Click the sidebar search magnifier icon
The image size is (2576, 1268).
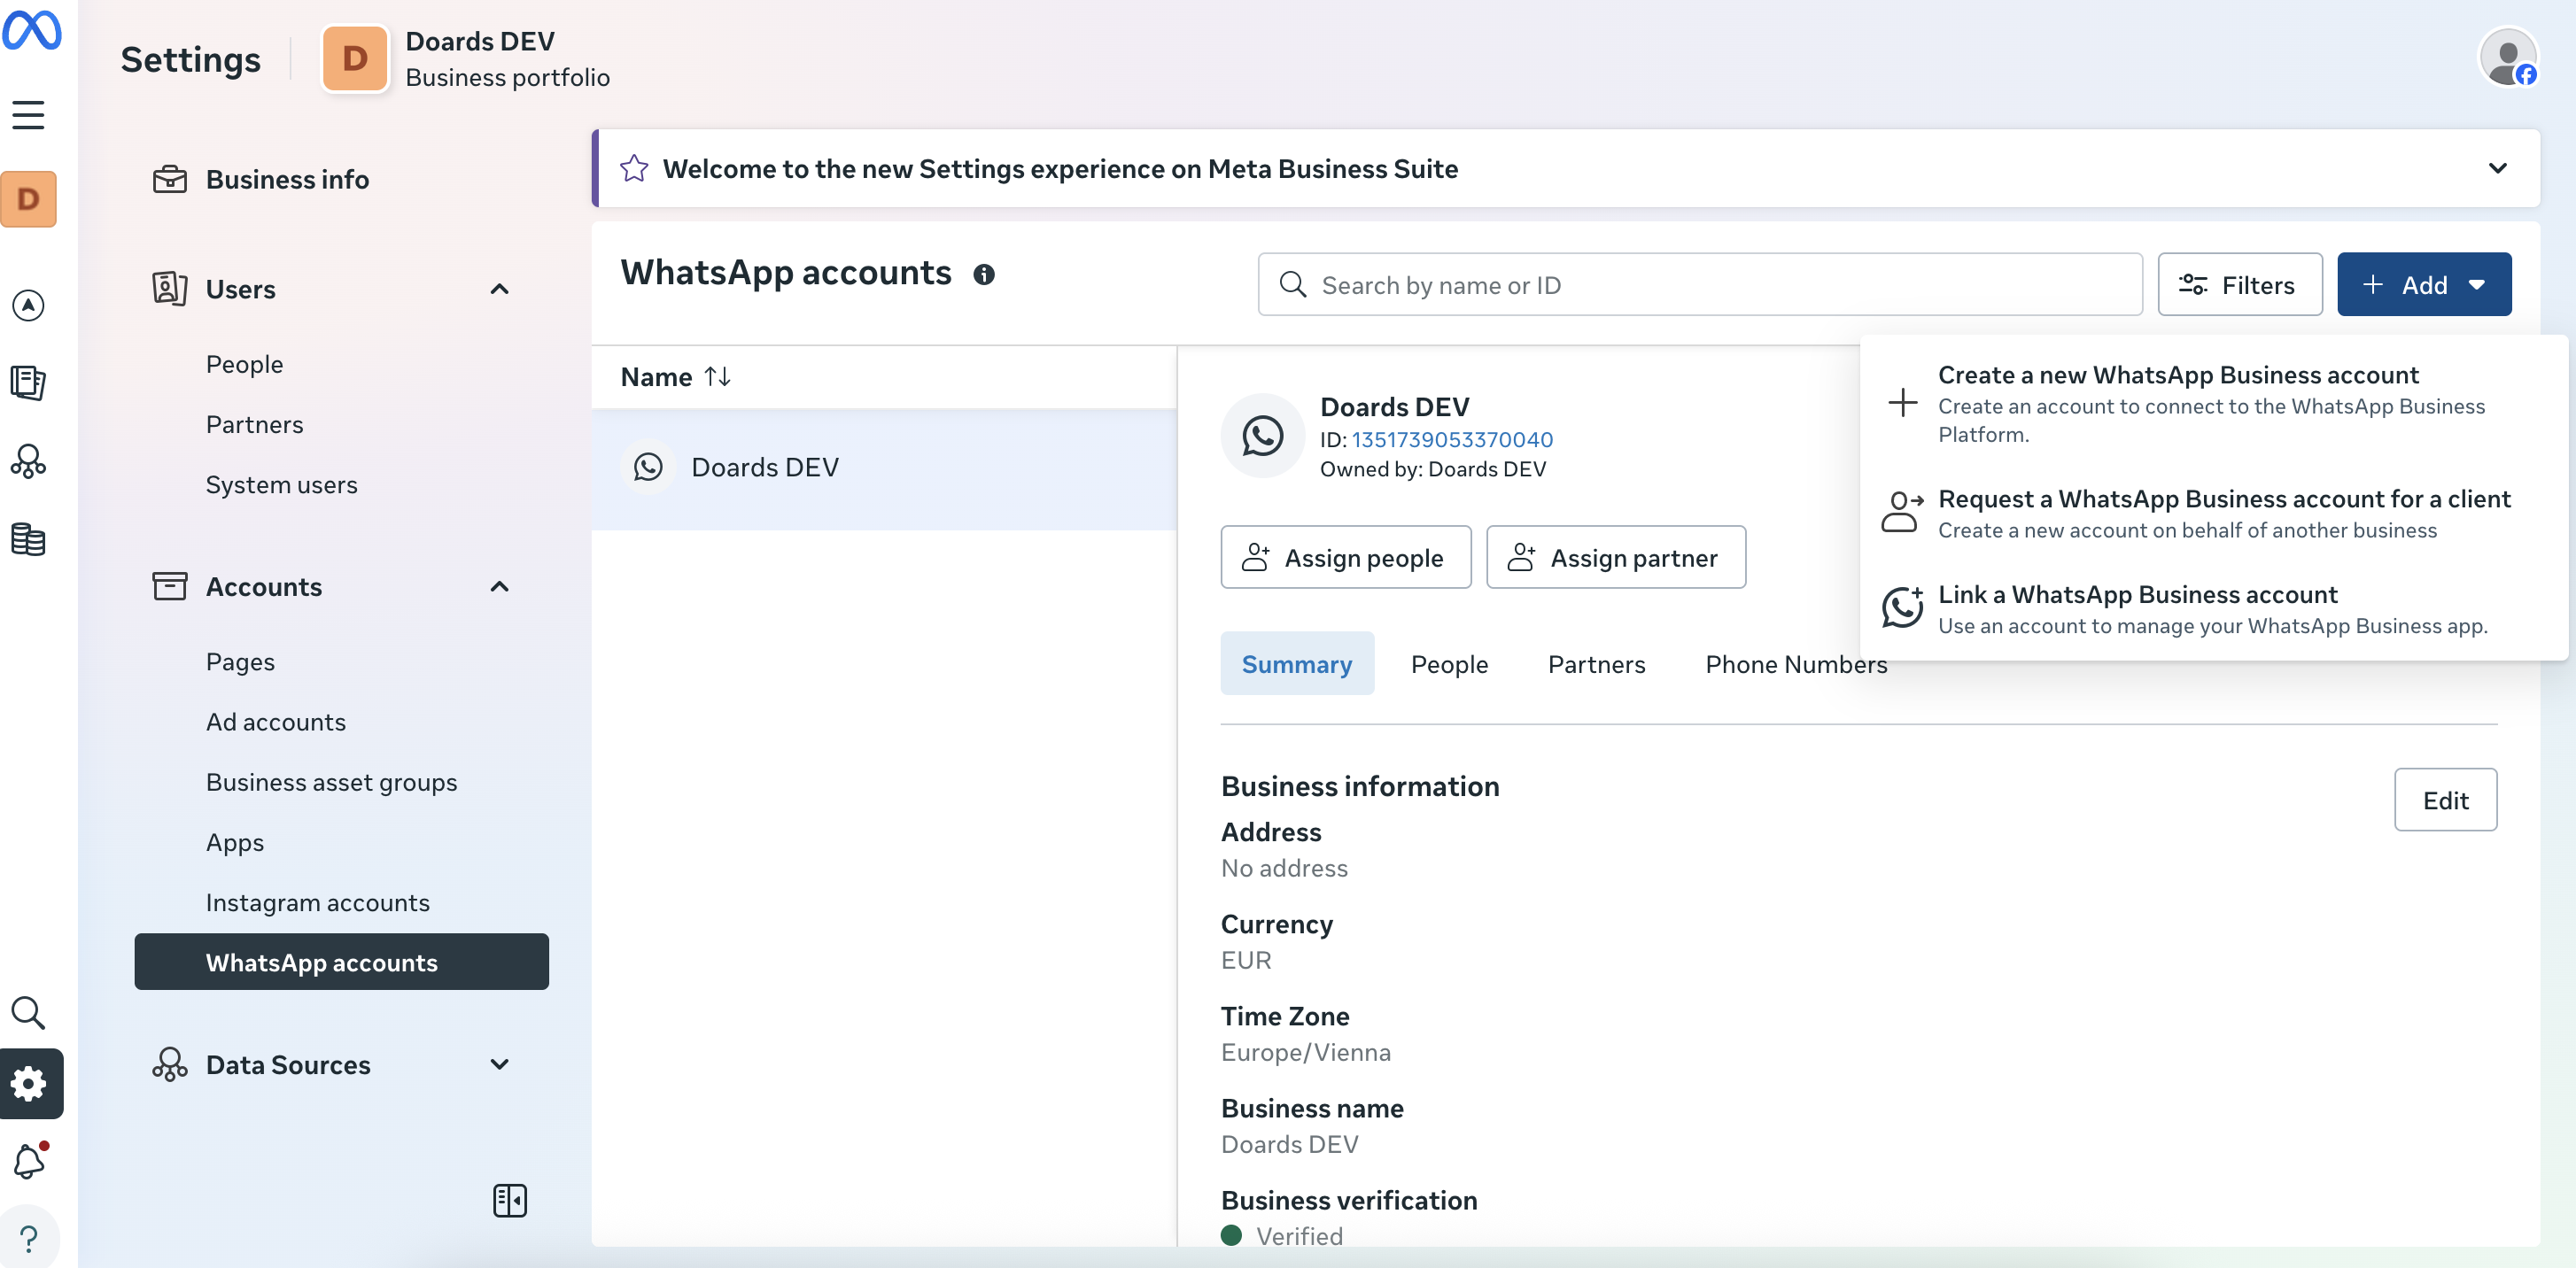click(x=28, y=1012)
